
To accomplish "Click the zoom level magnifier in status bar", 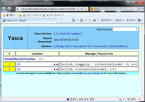I will coord(128,99).
